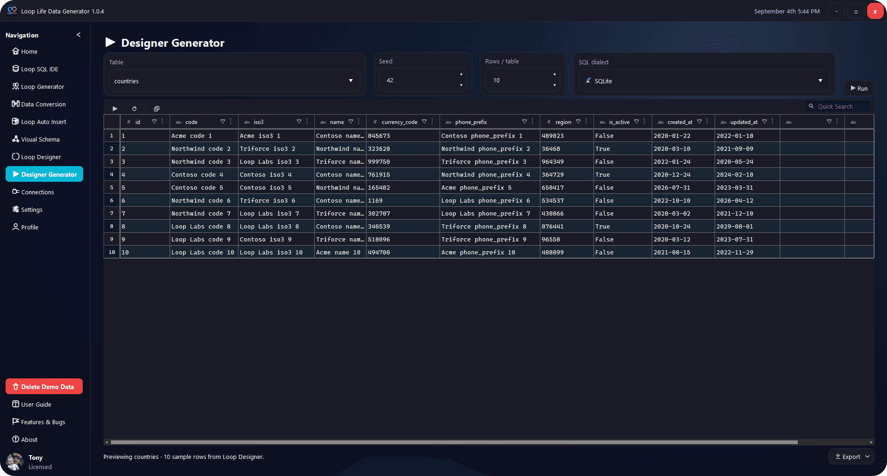Open Profile page
Image resolution: width=887 pixels, height=476 pixels.
pos(44,227)
